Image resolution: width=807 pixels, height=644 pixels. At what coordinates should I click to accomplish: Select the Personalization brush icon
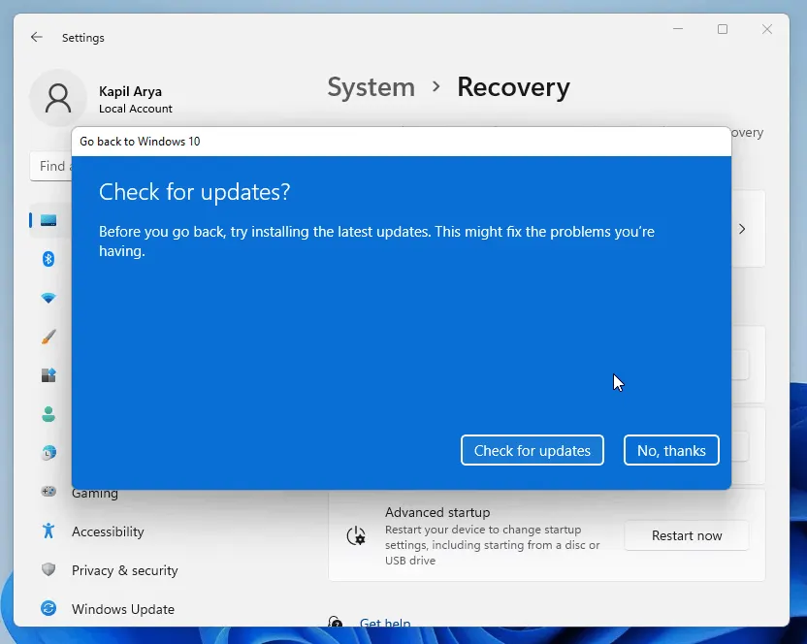48,337
